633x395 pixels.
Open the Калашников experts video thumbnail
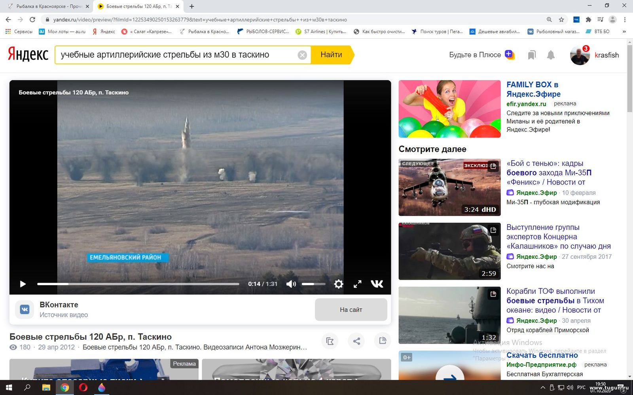point(449,251)
